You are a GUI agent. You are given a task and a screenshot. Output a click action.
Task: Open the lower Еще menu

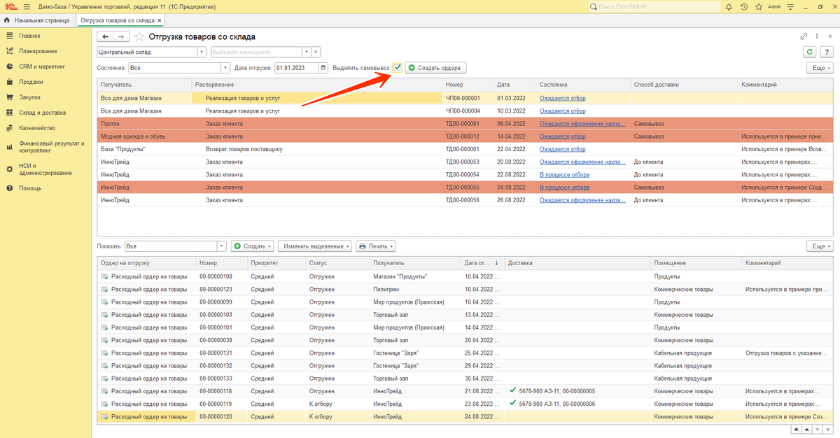[820, 246]
